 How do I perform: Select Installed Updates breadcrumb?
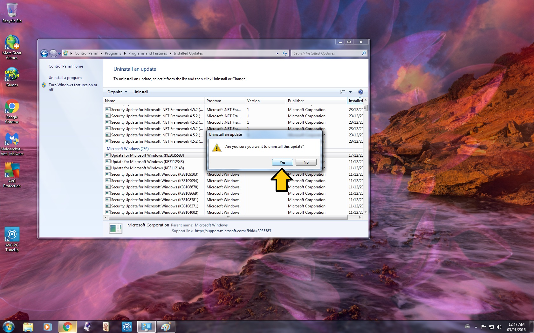click(188, 53)
